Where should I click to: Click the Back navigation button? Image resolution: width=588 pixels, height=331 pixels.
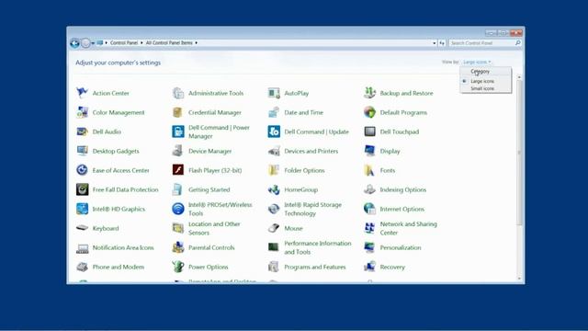[x=74, y=43]
